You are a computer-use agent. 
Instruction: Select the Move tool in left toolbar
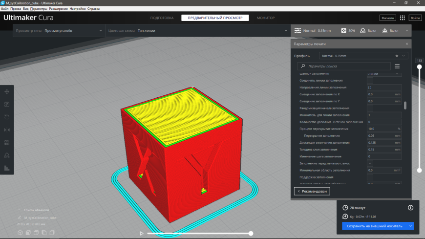(x=7, y=92)
